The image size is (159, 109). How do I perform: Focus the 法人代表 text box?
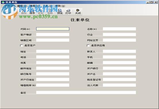119,85
